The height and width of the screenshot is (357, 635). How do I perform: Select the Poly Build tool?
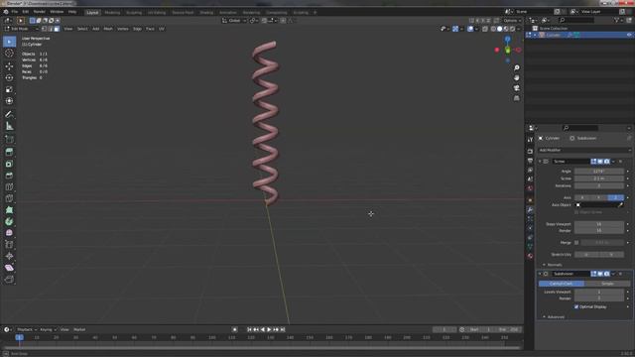[9, 210]
